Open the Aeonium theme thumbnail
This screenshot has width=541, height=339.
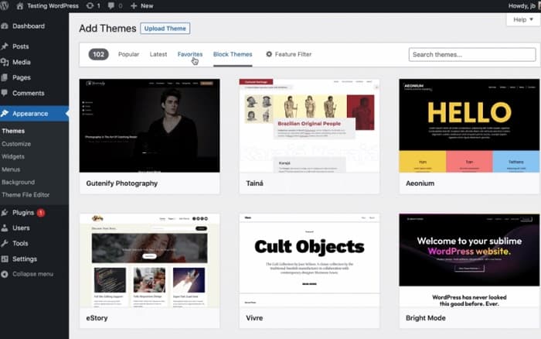pyautogui.click(x=469, y=125)
